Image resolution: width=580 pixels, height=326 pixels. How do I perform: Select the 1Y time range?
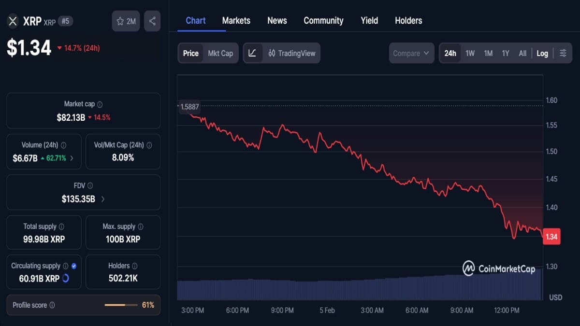506,53
